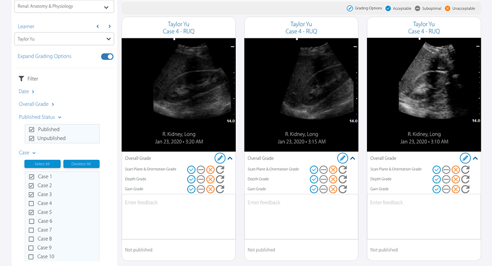Open the pencil Overall Grade editor on the 3:15 AM card

[343, 158]
